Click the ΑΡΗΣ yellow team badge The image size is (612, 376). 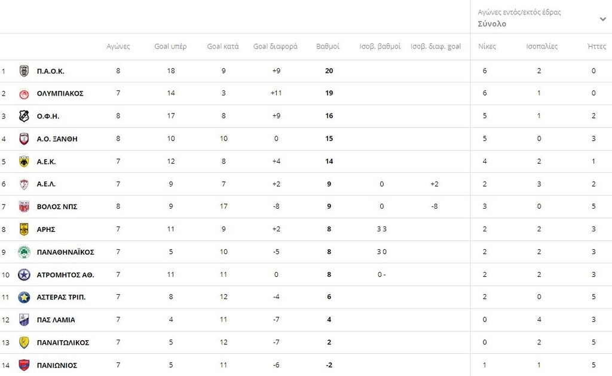pos(24,230)
